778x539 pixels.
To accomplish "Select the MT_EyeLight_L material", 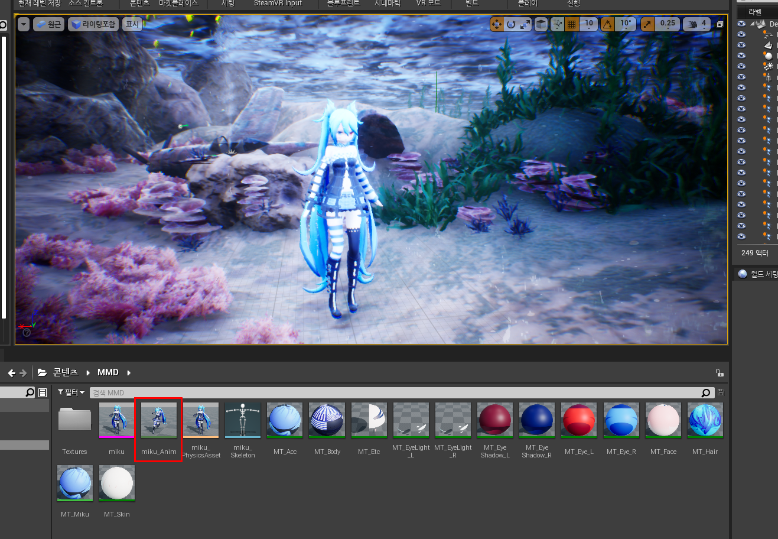I will (x=411, y=430).
